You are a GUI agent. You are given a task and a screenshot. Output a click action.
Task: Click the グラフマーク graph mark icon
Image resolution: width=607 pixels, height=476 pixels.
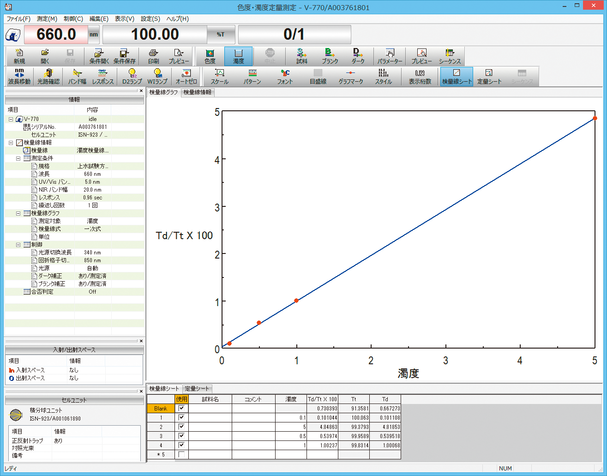(x=351, y=77)
